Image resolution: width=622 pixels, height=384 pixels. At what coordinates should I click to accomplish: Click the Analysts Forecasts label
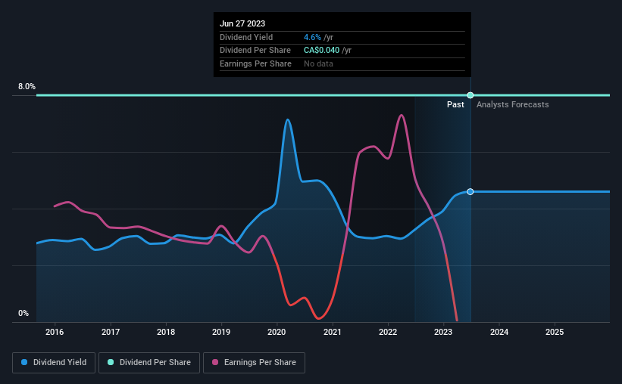pos(512,104)
